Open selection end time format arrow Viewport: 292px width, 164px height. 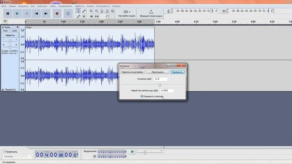pos(126,157)
